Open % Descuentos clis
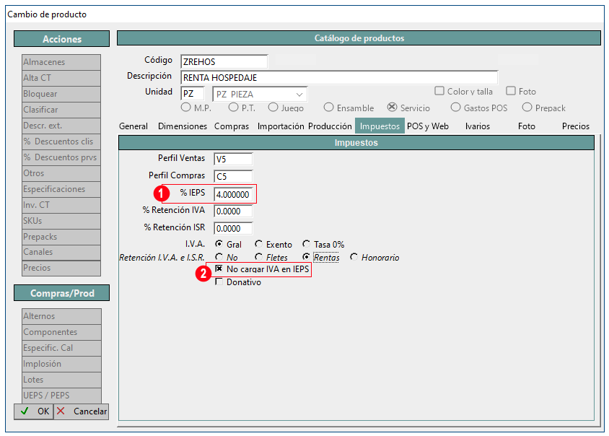This screenshot has width=609, height=436. click(x=61, y=141)
